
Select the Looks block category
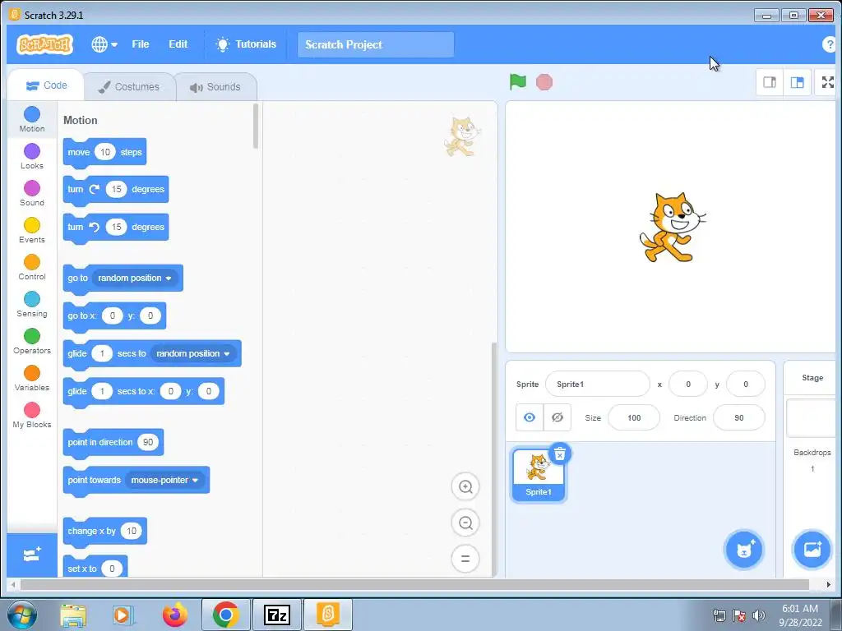tap(32, 156)
